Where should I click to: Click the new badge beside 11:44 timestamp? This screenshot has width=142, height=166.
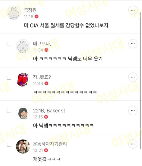[46, 83]
